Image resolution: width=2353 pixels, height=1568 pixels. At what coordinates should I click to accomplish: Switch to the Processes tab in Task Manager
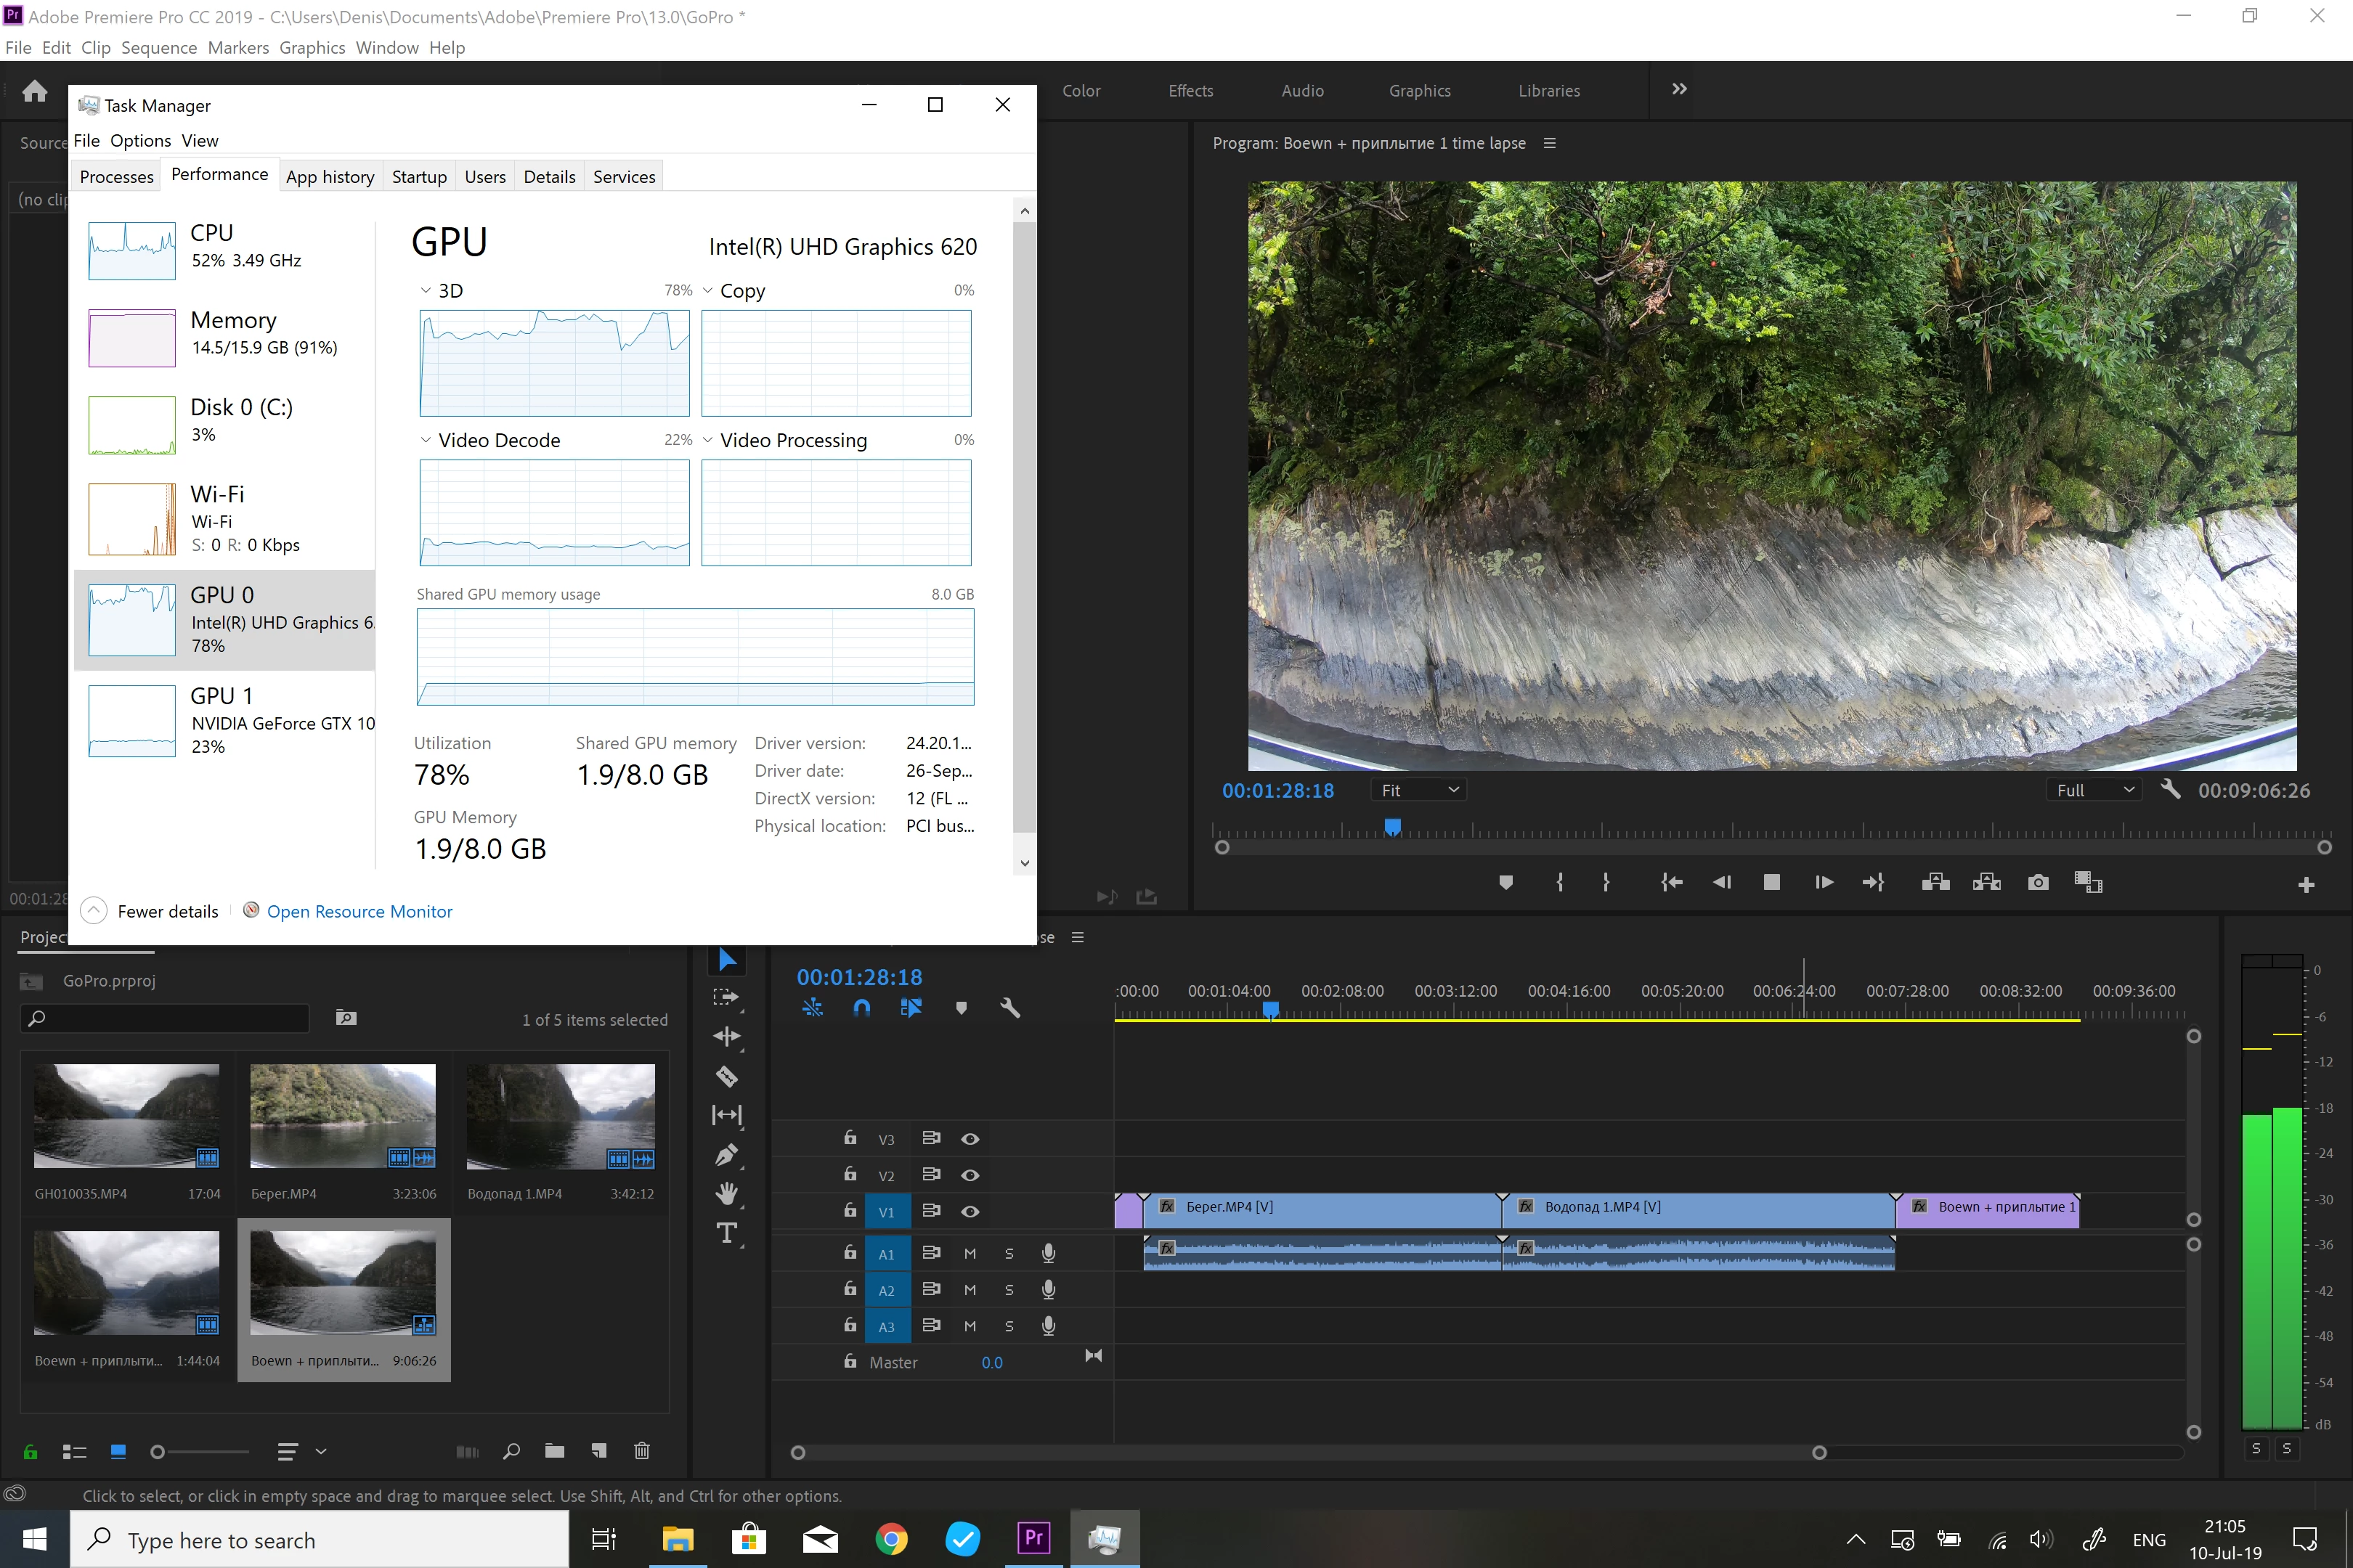[116, 177]
